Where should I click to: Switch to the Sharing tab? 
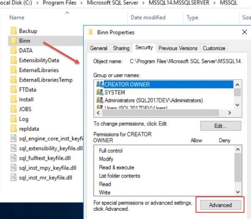(121, 48)
